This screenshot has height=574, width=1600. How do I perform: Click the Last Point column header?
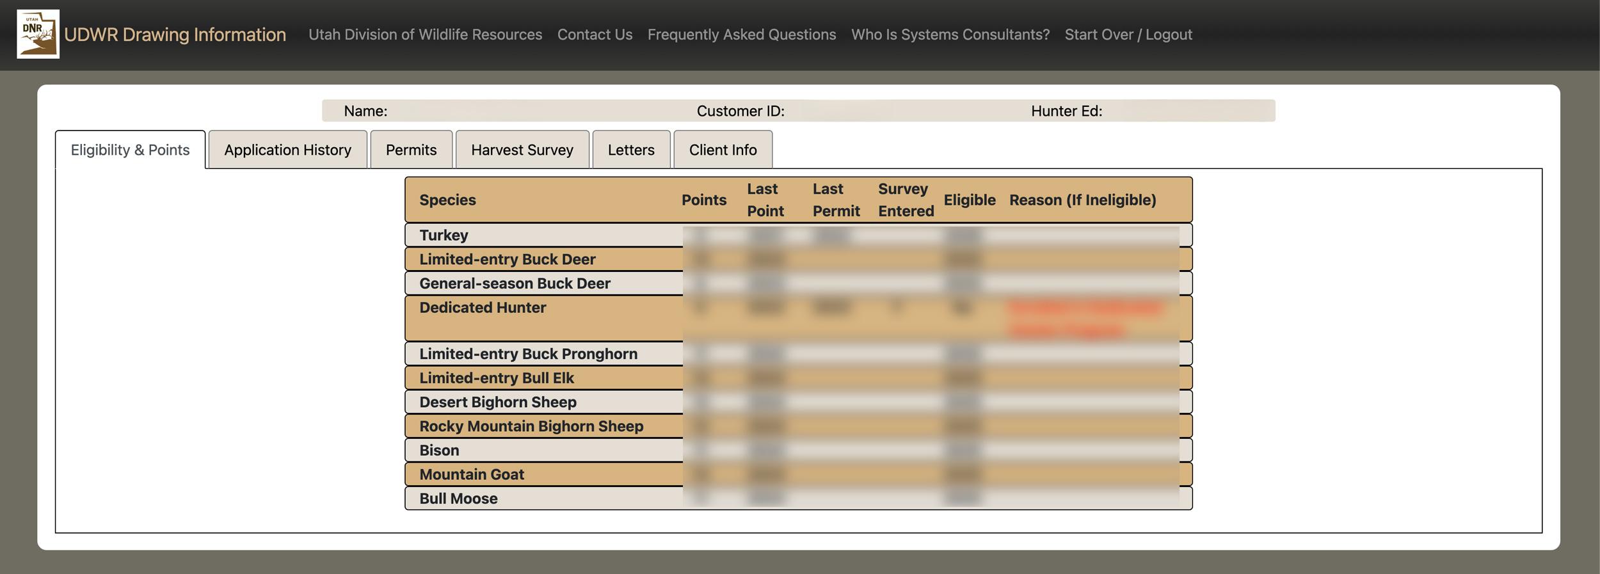(x=765, y=200)
